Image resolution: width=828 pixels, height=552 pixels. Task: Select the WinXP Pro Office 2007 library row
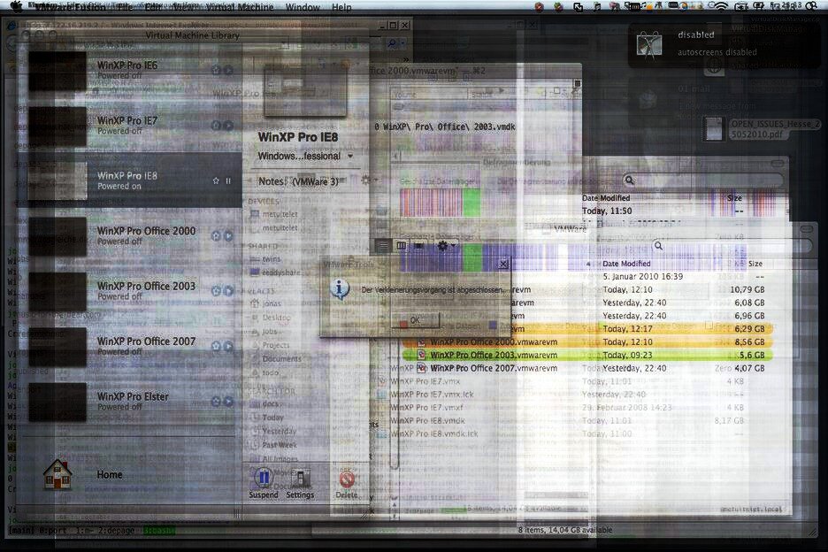coord(129,346)
